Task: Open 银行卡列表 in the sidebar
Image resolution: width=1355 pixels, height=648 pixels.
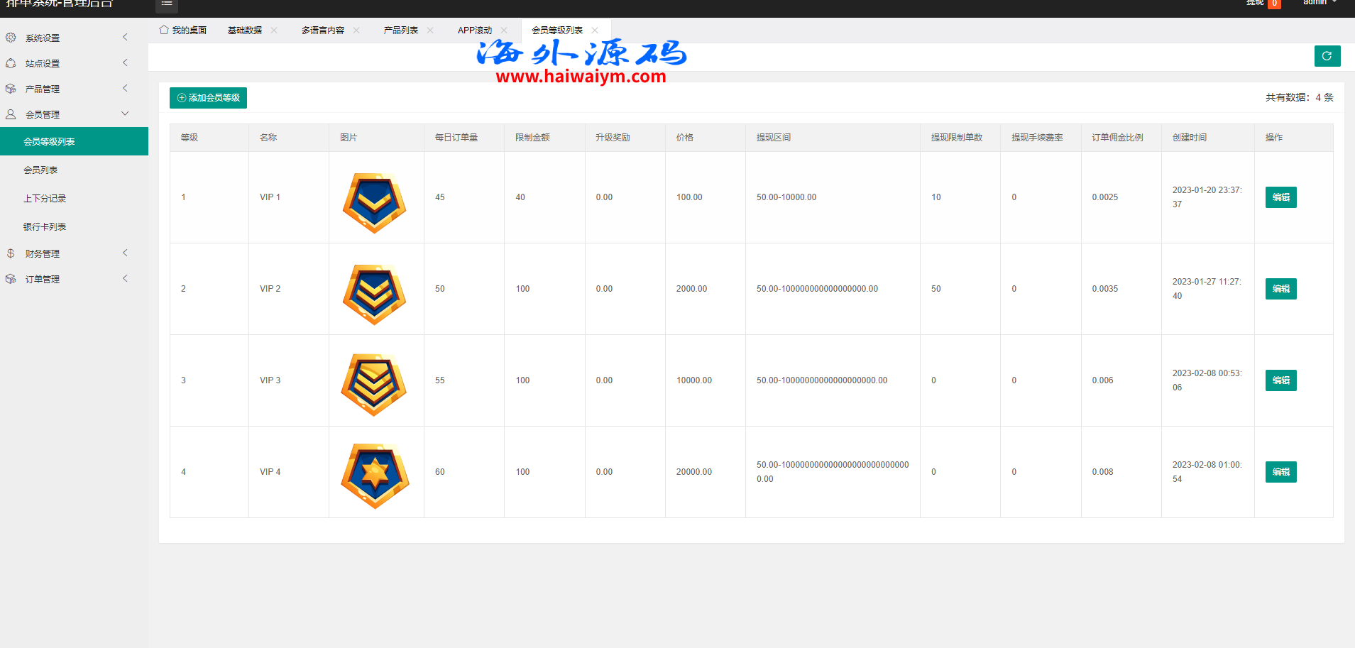Action: pos(45,227)
